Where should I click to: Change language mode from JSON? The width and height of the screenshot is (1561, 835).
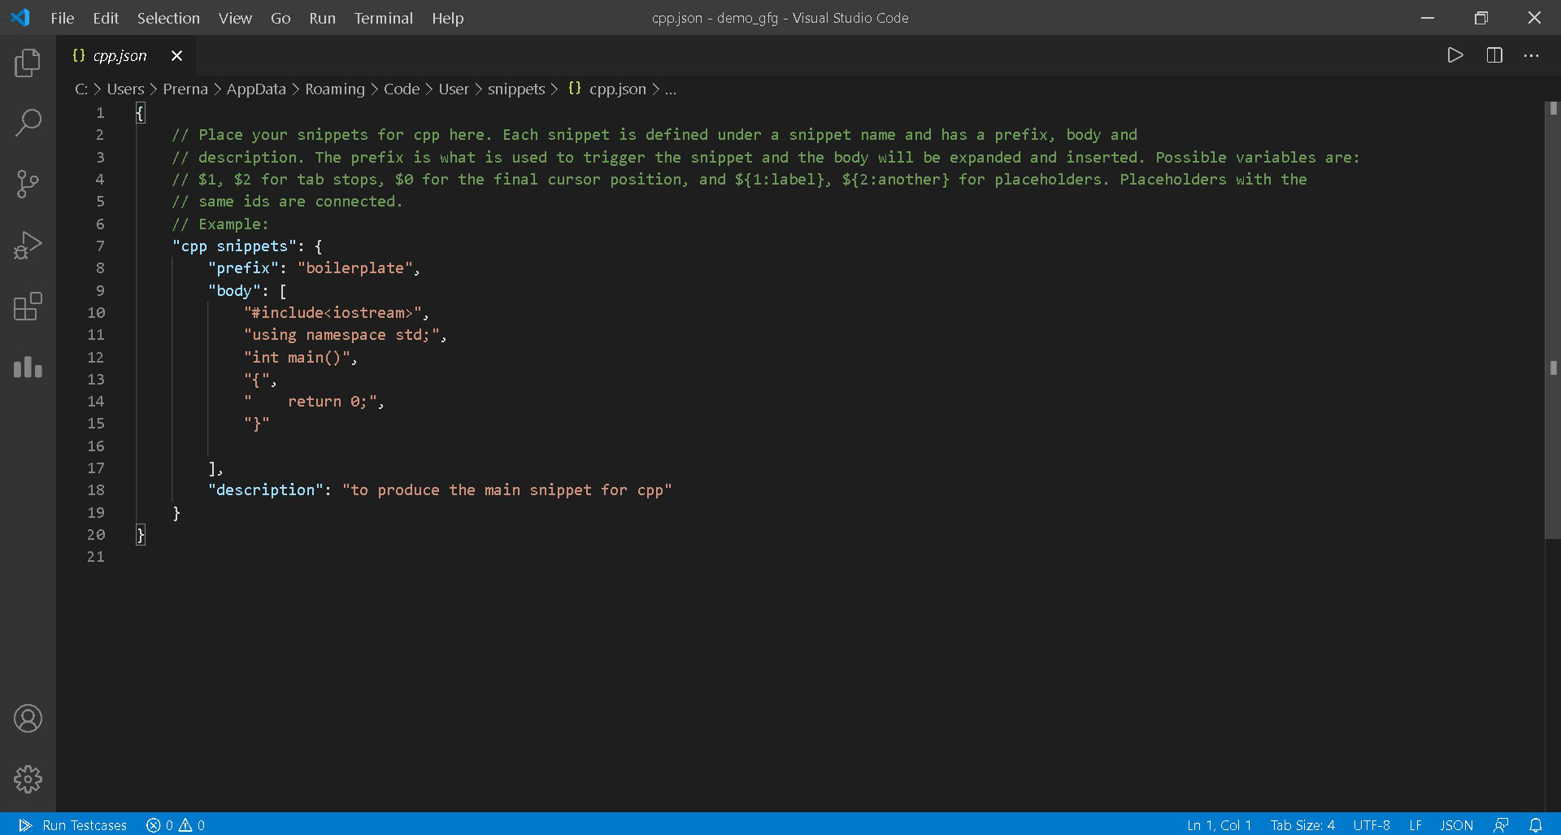[1458, 824]
